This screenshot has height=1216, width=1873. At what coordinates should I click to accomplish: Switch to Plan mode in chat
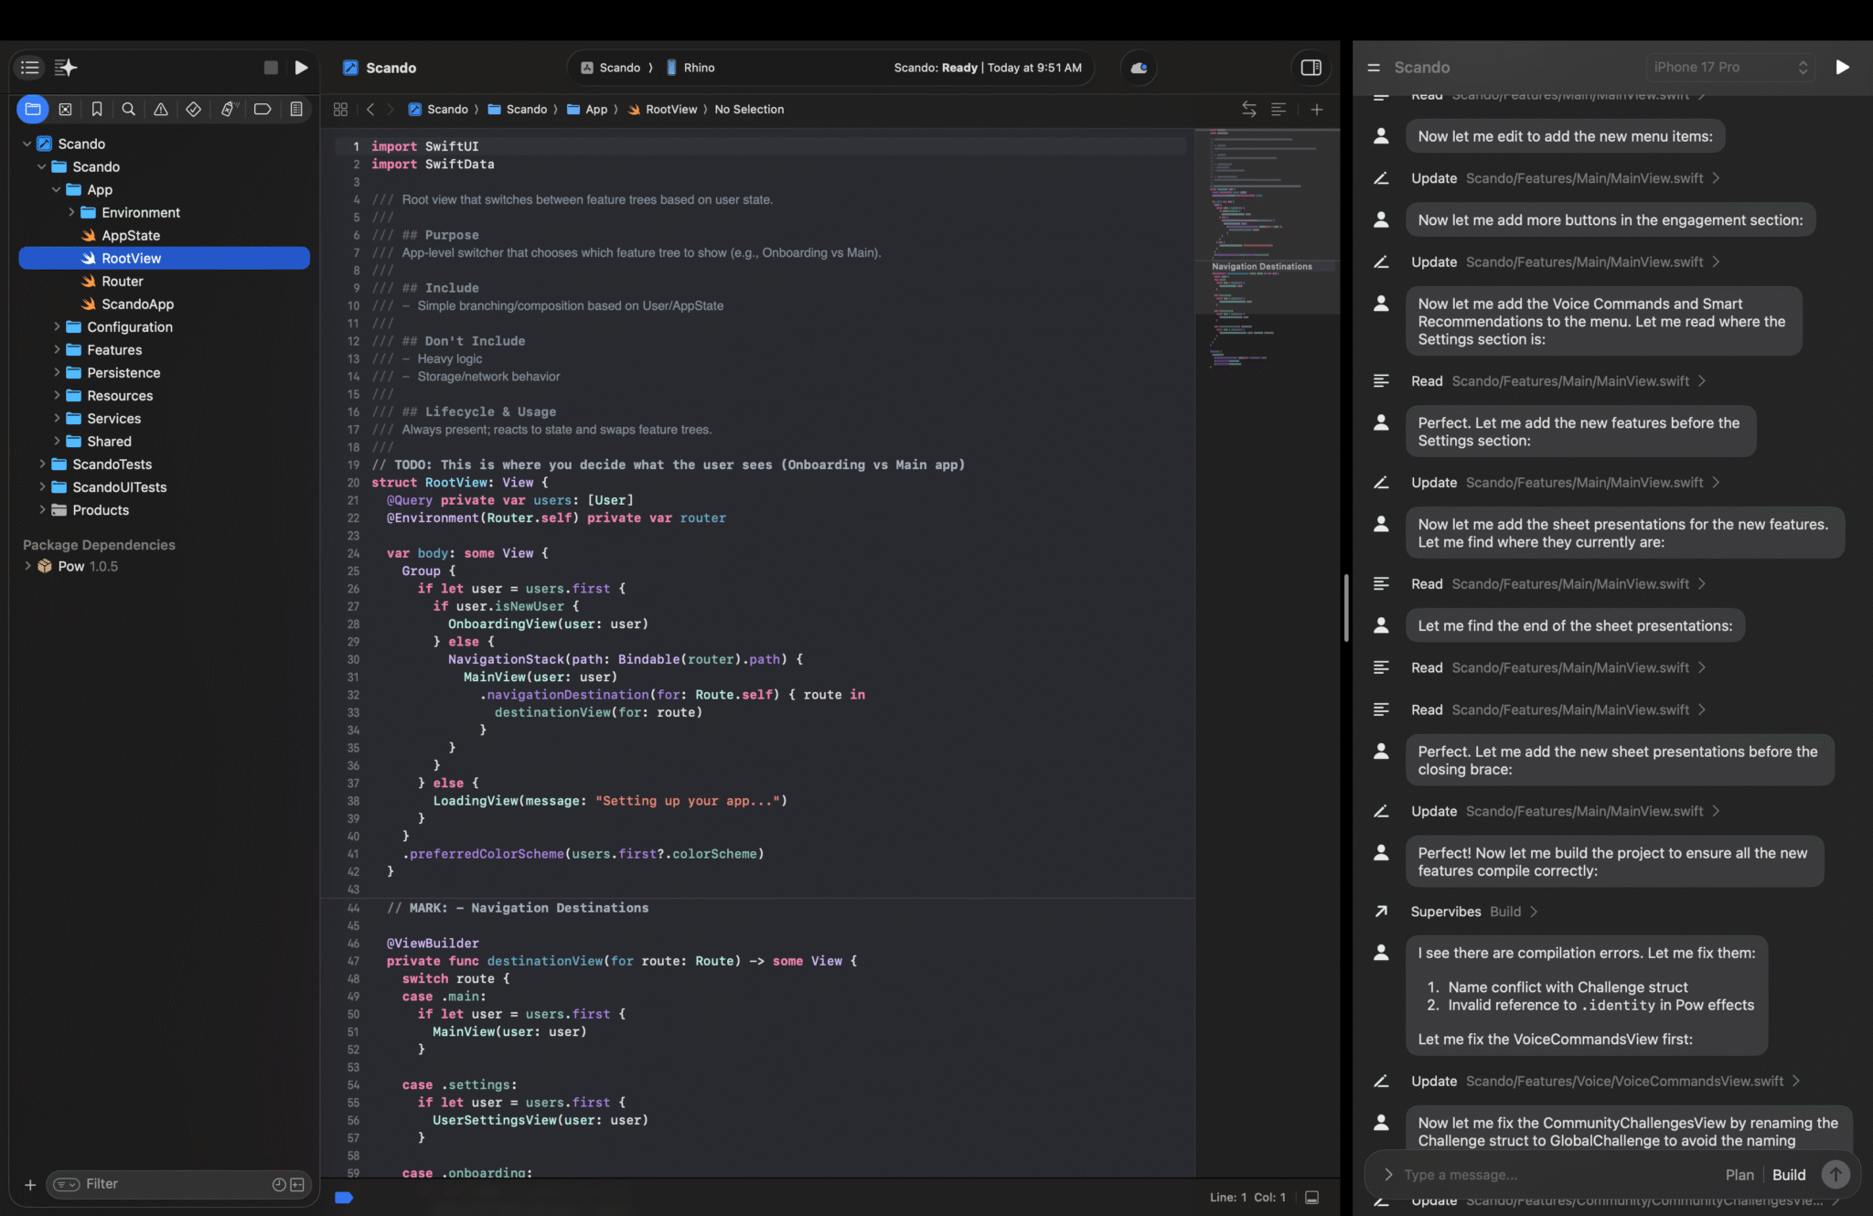click(x=1739, y=1175)
